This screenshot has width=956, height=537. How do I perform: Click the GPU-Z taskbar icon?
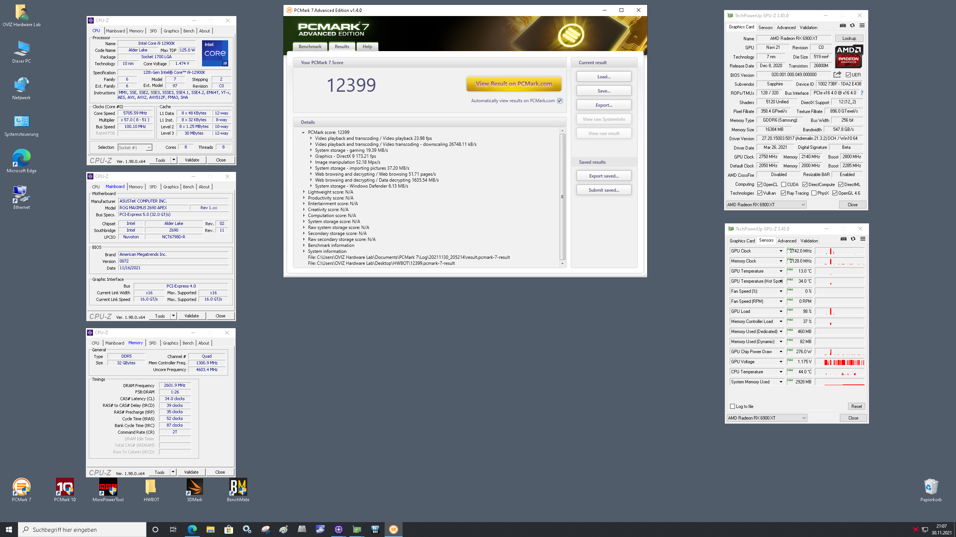click(x=357, y=529)
